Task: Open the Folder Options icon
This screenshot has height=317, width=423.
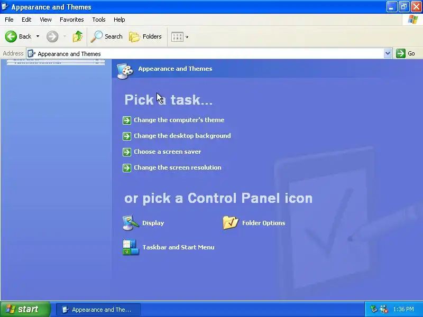Action: click(231, 222)
